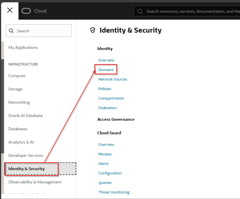Click the shield icon beside Identity & Security
240x199 pixels.
coord(93,30)
